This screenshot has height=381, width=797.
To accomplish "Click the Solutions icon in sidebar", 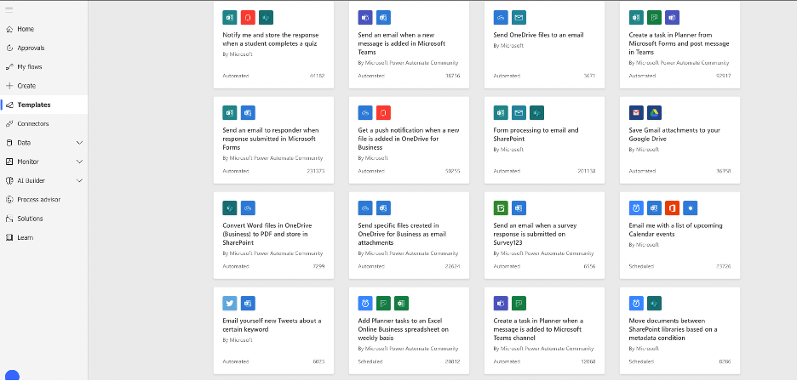I will 9,219.
